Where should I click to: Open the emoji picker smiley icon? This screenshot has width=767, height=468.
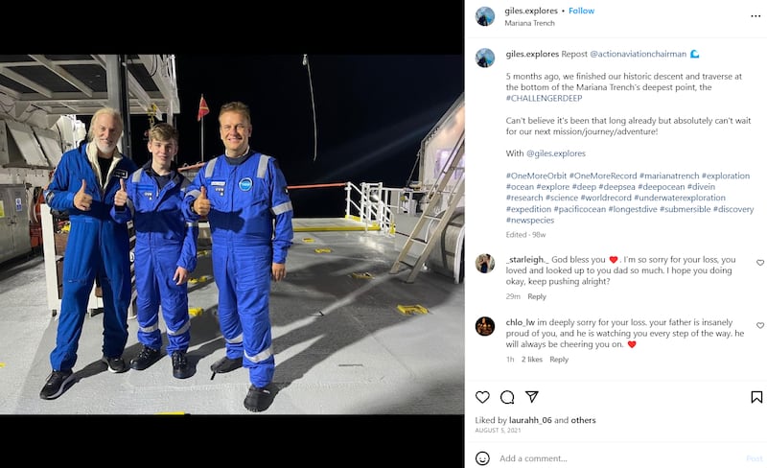point(482,458)
